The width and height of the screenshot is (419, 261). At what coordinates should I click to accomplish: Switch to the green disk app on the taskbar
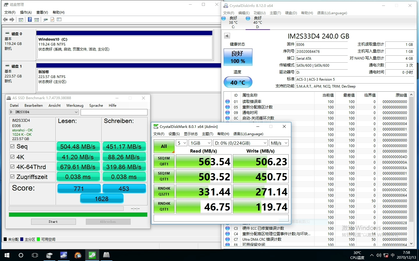pos(92,255)
